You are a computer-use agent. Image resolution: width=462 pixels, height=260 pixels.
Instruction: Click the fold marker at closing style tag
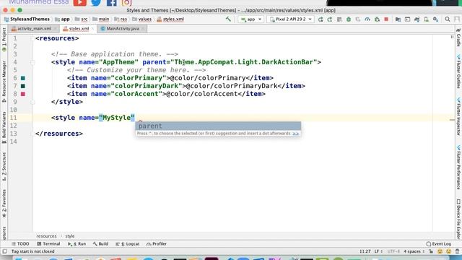pyautogui.click(x=32, y=102)
